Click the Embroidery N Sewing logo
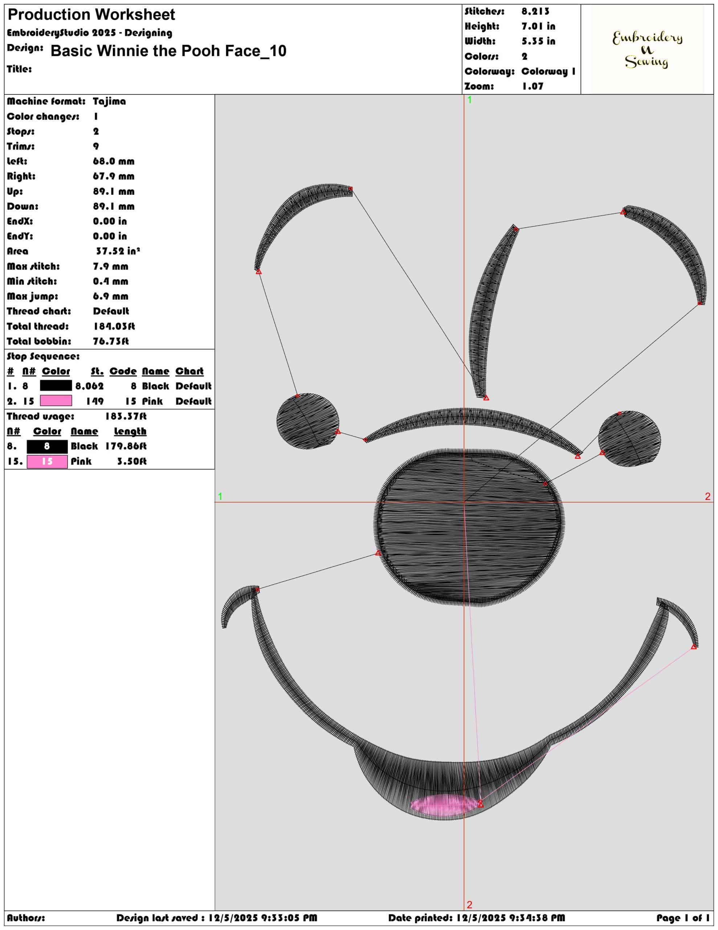Viewport: 718px width, 930px height. tap(647, 49)
